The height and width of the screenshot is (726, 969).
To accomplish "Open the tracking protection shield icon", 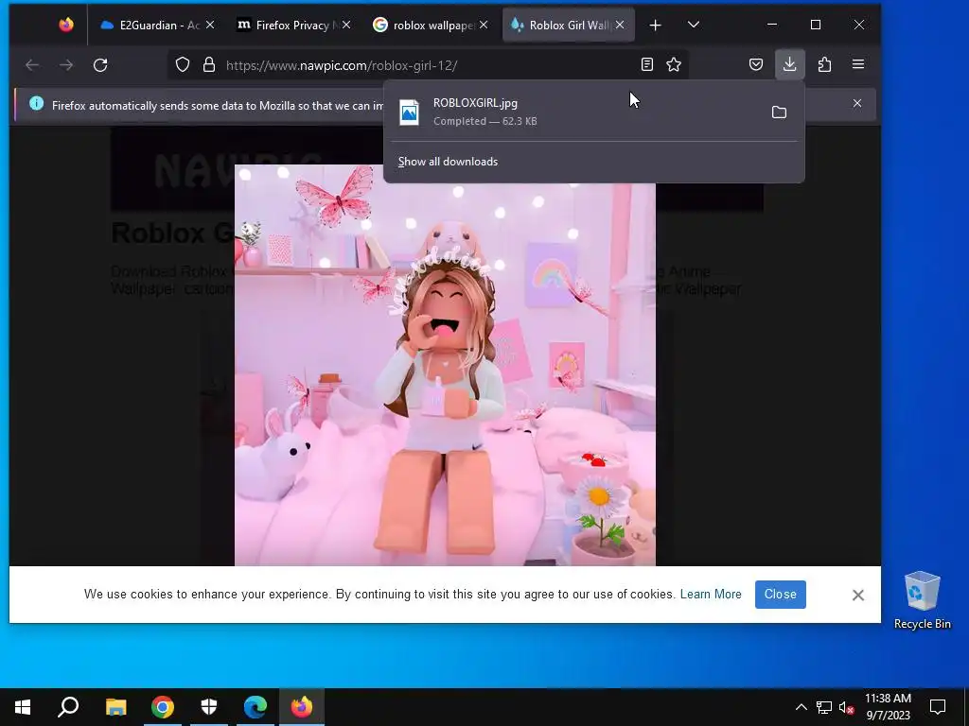I will click(183, 65).
